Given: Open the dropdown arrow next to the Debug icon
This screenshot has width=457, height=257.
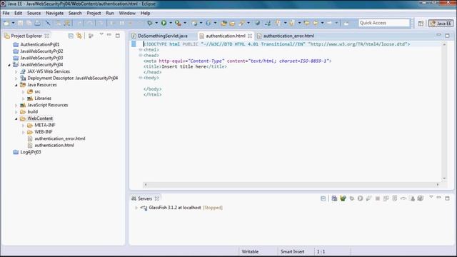Looking at the screenshot, I should click(156, 23).
